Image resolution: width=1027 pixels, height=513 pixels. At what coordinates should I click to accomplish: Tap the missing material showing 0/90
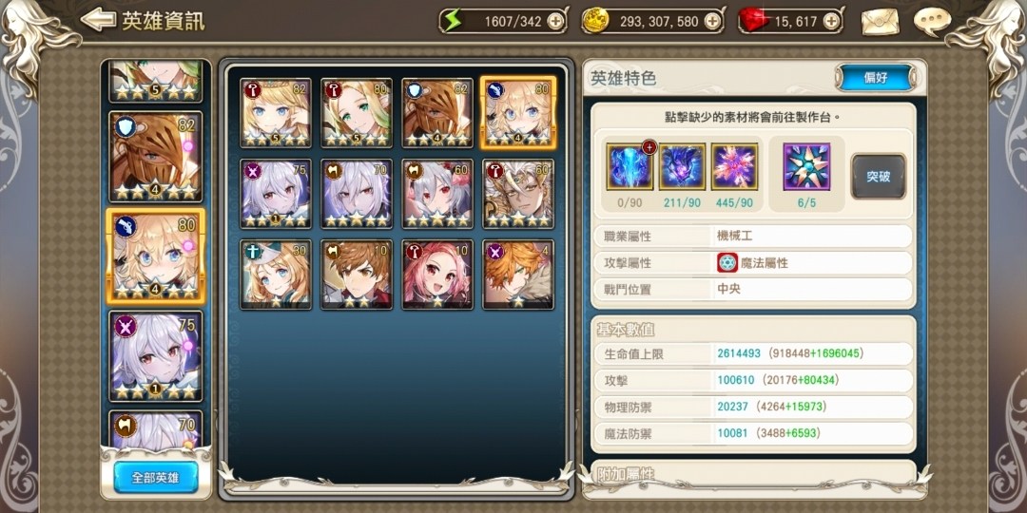click(630, 167)
